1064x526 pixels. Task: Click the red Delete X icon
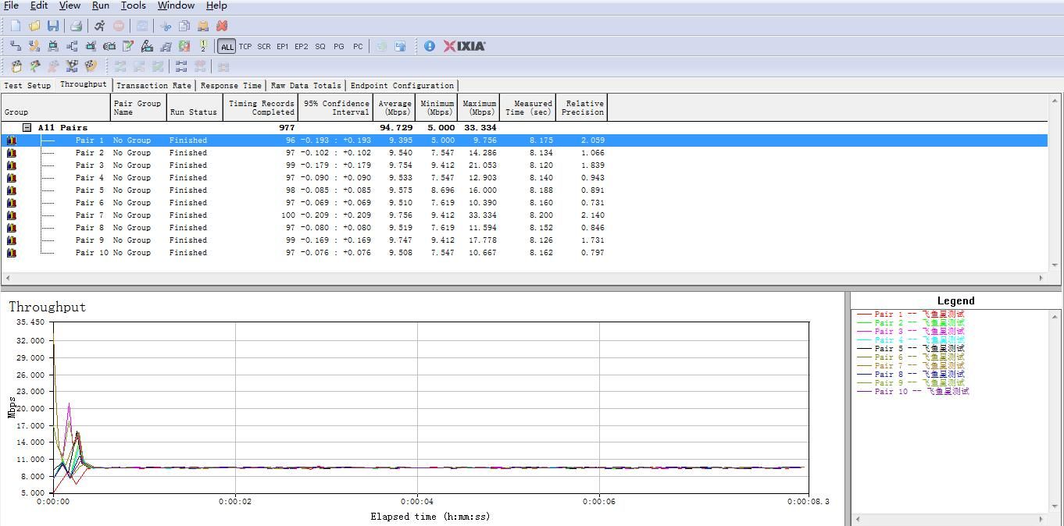click(222, 26)
